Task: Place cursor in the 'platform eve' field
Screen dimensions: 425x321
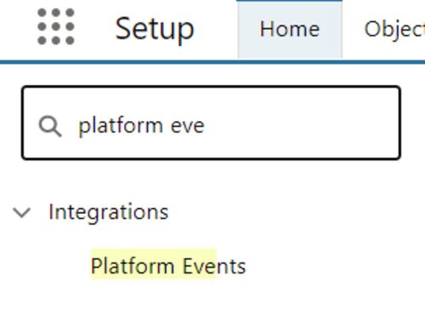Action: (x=211, y=122)
